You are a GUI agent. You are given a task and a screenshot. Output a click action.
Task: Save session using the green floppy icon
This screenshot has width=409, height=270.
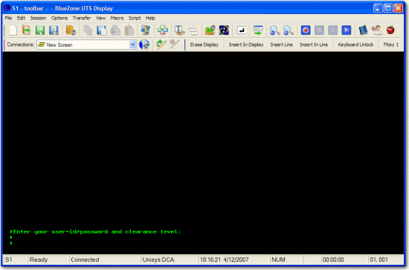coord(40,30)
